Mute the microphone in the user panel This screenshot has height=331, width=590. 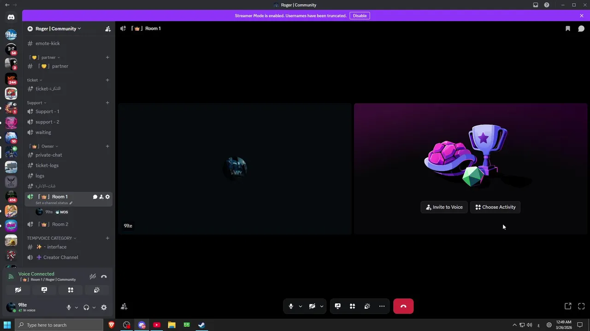[x=69, y=308]
